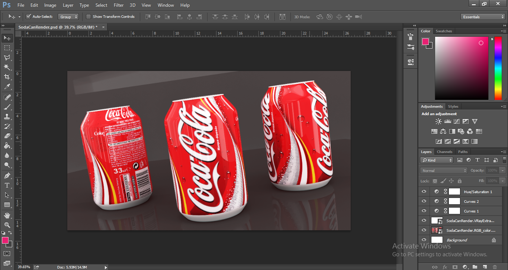Image resolution: width=508 pixels, height=270 pixels.
Task: Select the Brush tool
Action: click(x=7, y=107)
